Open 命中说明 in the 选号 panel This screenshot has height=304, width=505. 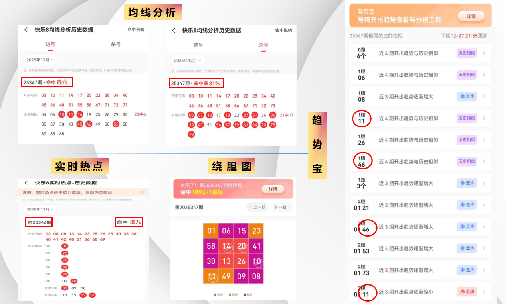pos(136,30)
